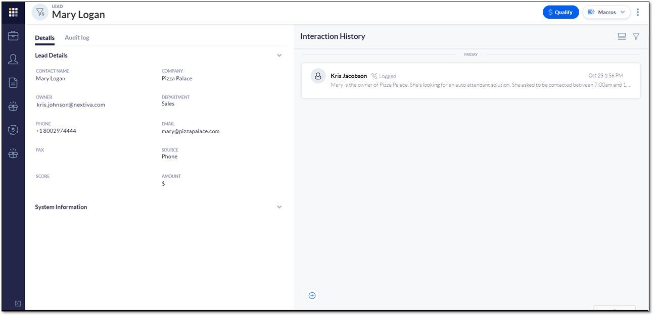Open Mary's email address link

pos(191,131)
